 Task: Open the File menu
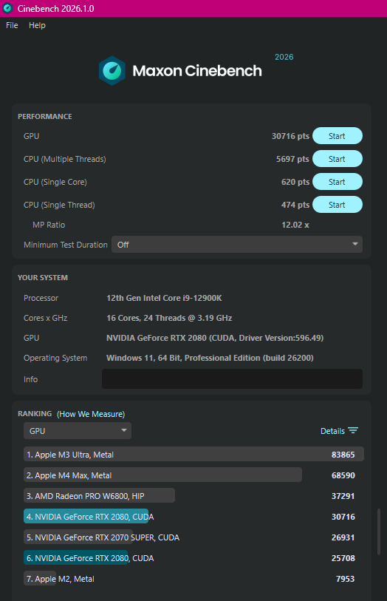(x=12, y=25)
